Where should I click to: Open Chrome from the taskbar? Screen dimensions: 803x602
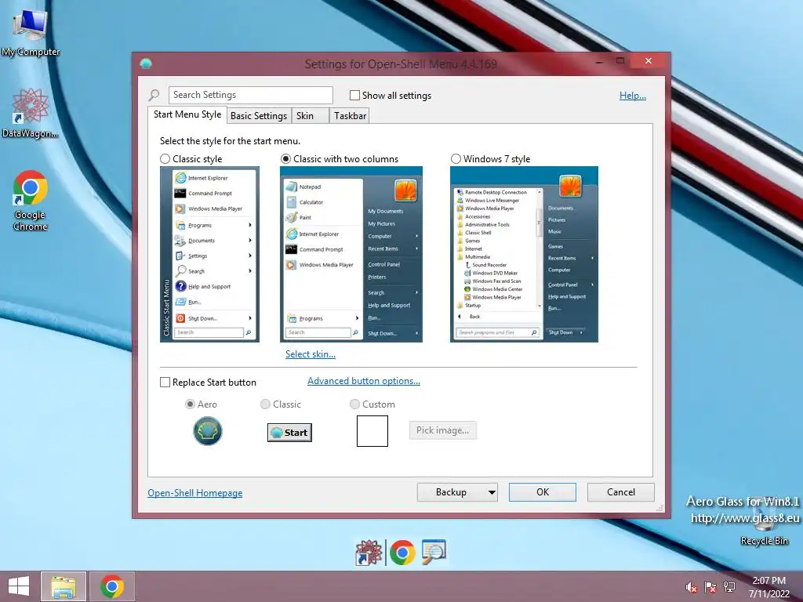112,586
